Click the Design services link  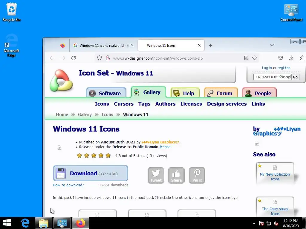point(227,104)
